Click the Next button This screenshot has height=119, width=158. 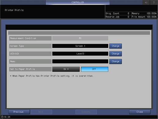[x=42, y=112]
